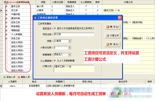Open the 类型 dropdown in the dialog
Viewport: 155px width, 101px height.
pyautogui.click(x=69, y=41)
